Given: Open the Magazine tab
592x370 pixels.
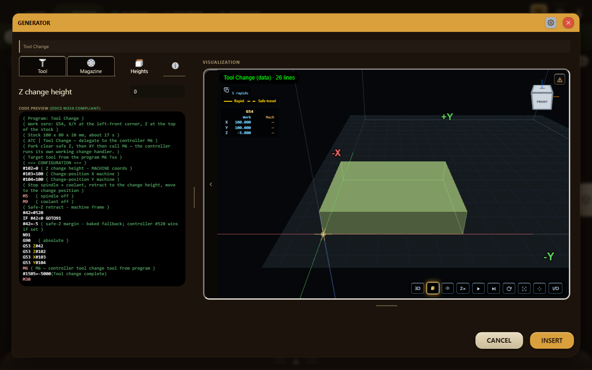Looking at the screenshot, I should click(x=91, y=66).
